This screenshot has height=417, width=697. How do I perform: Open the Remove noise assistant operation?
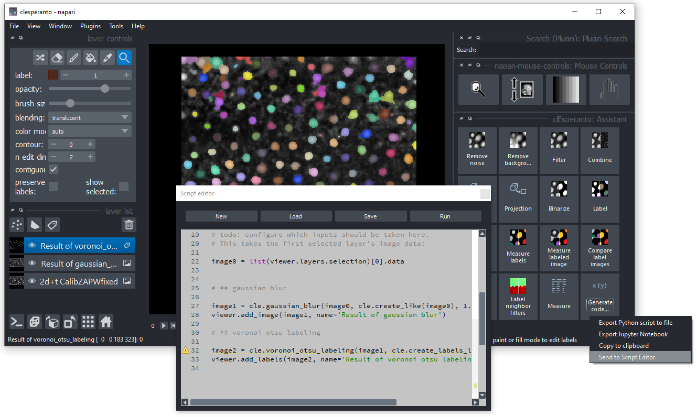pyautogui.click(x=477, y=150)
